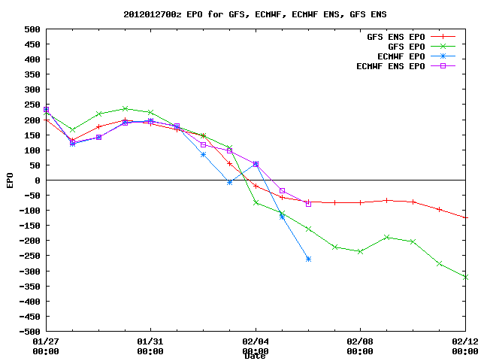Click the first red GFS ENS marker at 200

coord(47,120)
